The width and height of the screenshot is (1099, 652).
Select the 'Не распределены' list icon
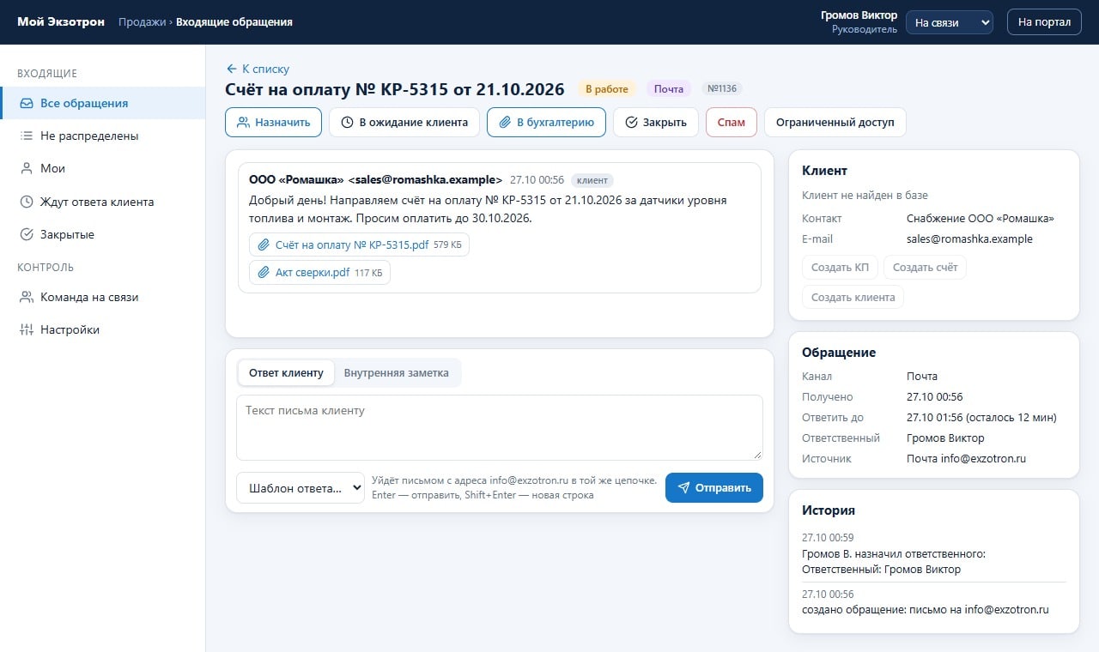[27, 136]
